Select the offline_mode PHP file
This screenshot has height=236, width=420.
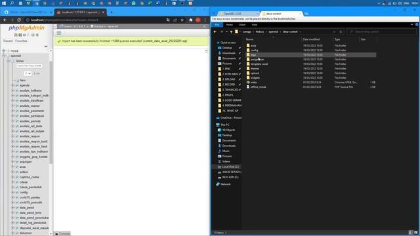coord(310,87)
